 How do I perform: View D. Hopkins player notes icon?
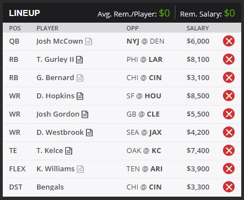pos(80,96)
